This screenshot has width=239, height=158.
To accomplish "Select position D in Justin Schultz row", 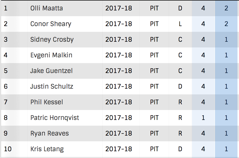I will pyautogui.click(x=180, y=87).
